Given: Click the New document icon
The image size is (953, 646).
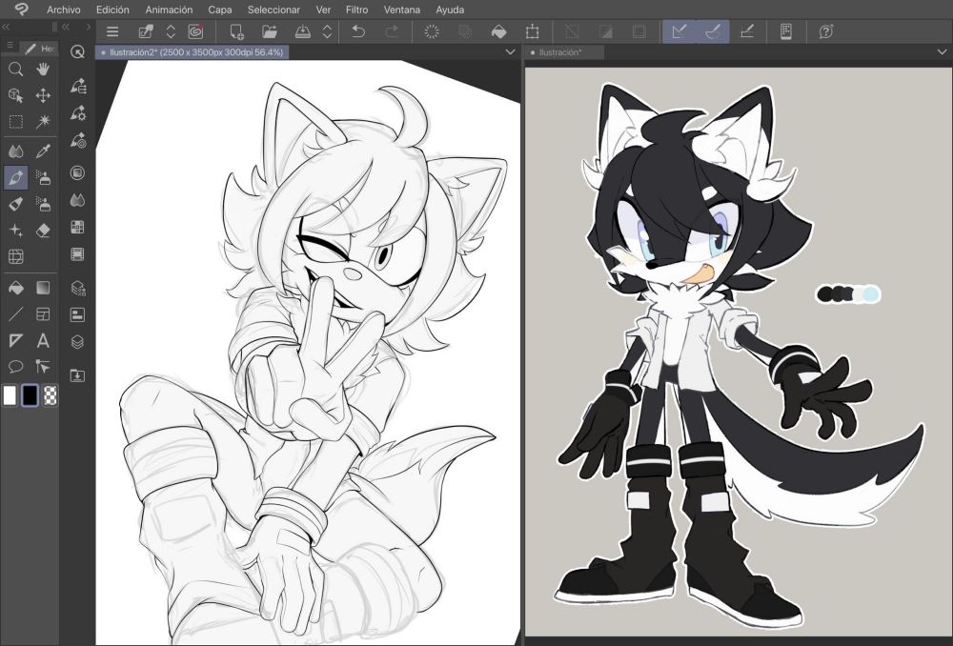Looking at the screenshot, I should coord(235,31).
